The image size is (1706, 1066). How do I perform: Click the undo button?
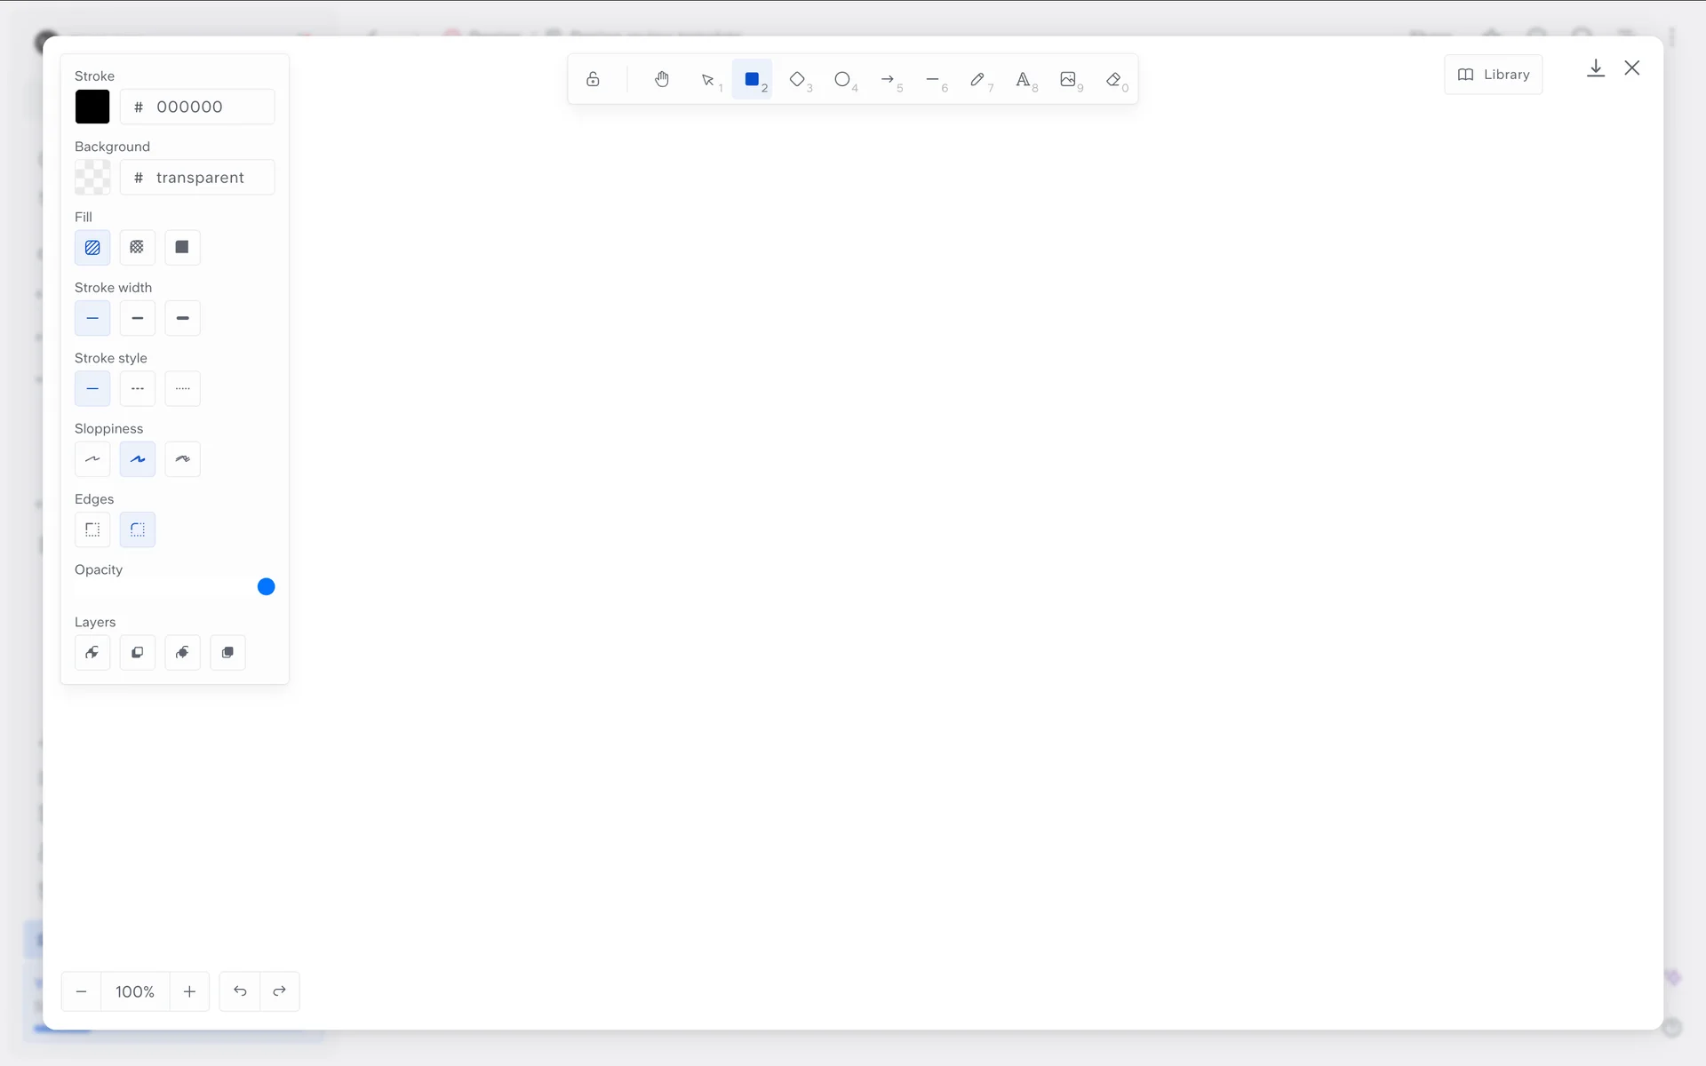(x=240, y=991)
